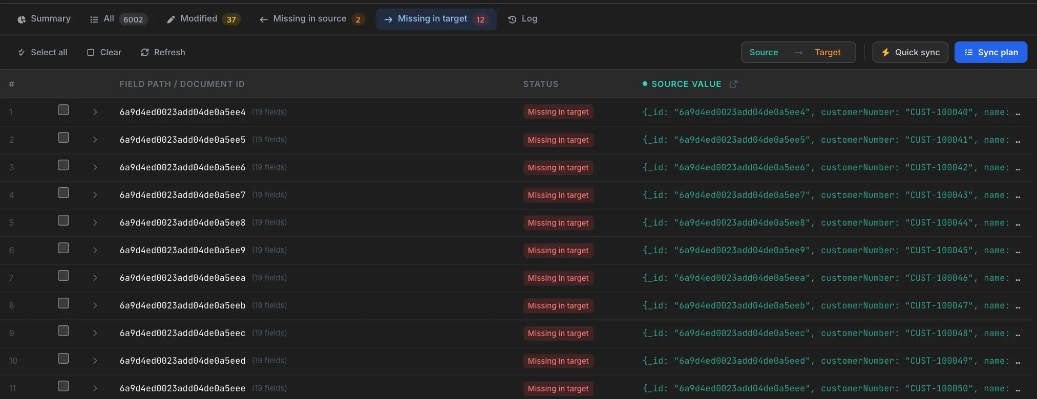Refresh the comparison results

click(x=163, y=52)
